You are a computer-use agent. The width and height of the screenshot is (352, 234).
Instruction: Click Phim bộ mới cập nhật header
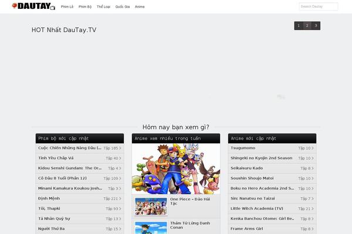pyautogui.click(x=80, y=139)
